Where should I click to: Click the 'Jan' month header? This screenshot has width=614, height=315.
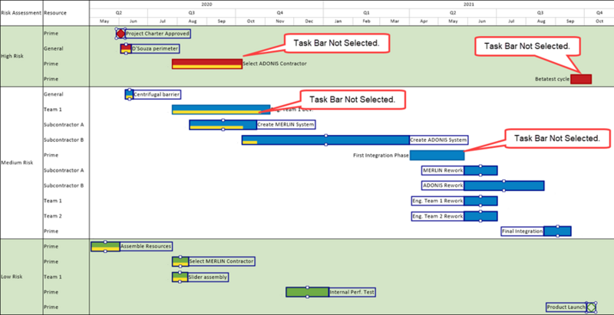coord(338,21)
